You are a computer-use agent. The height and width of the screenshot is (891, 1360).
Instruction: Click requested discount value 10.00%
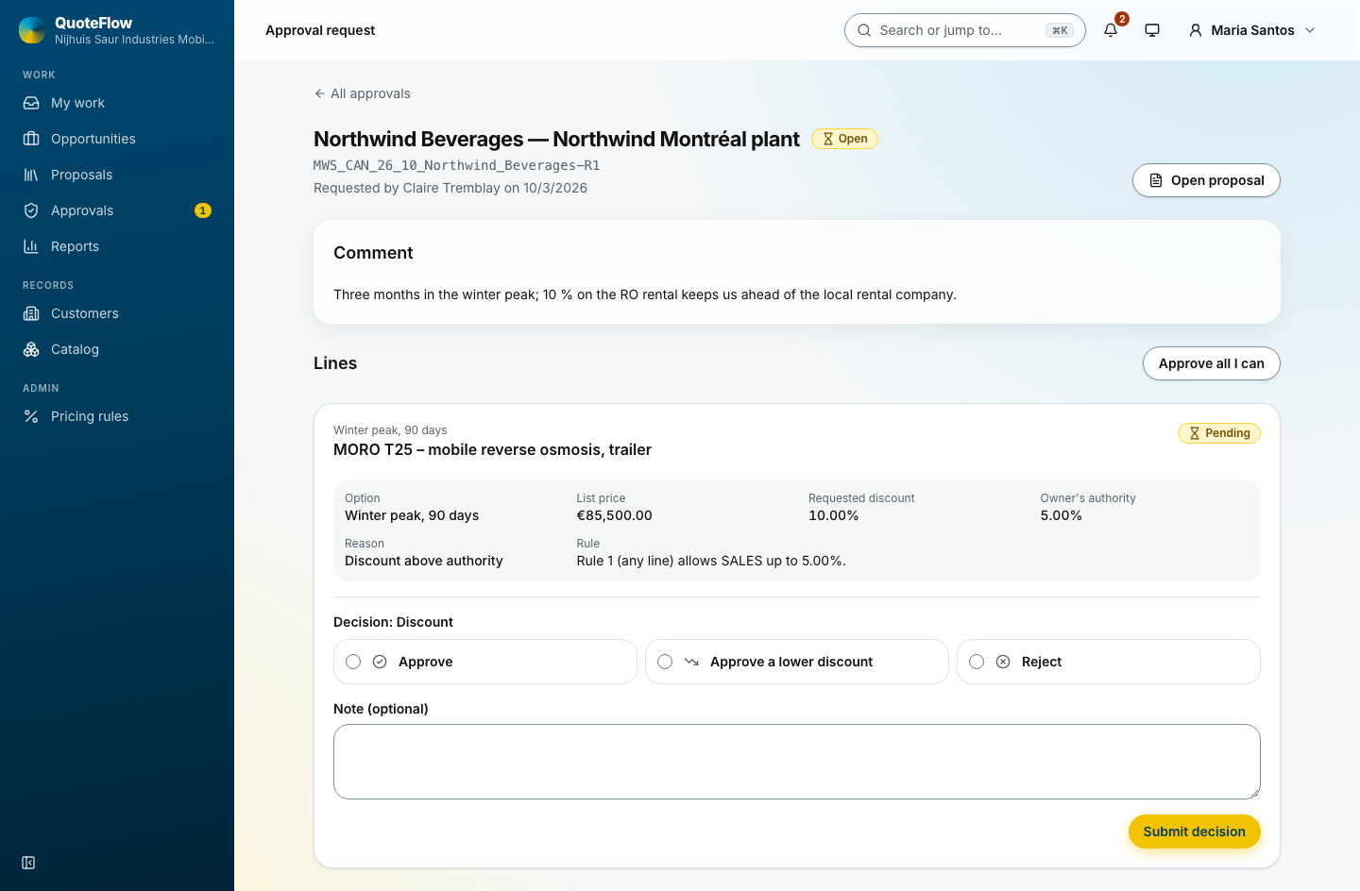pos(834,515)
